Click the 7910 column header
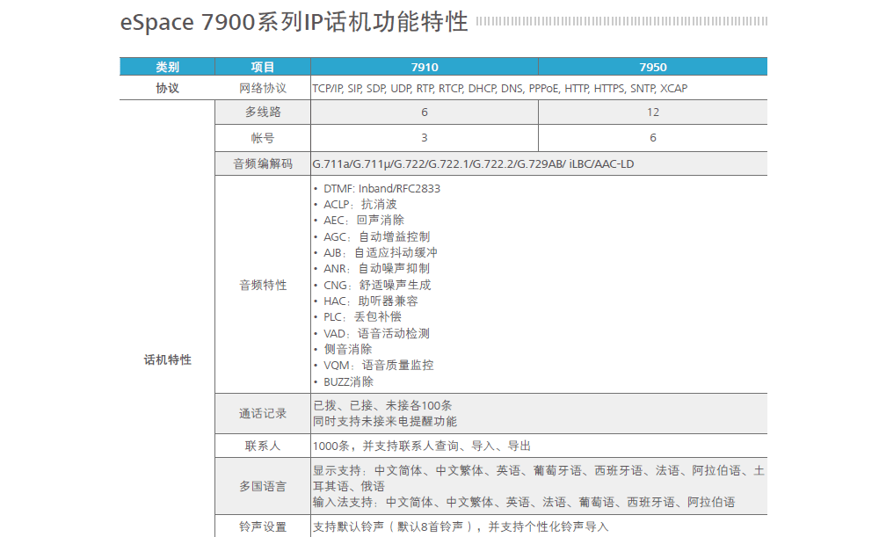Viewport: 879px width, 537px height. (x=425, y=67)
